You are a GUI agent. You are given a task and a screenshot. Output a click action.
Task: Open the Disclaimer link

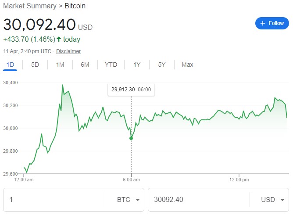pyautogui.click(x=68, y=51)
